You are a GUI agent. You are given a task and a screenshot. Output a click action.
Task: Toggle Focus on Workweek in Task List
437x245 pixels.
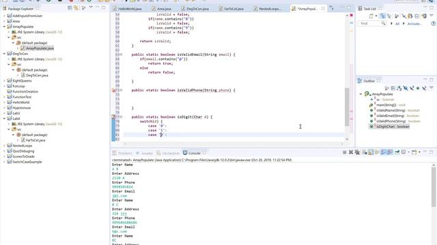pyautogui.click(x=397, y=16)
